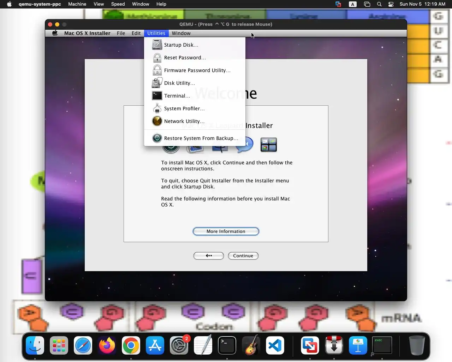This screenshot has height=362, width=452.
Task: Click the Spaces icon in installer
Action: [x=269, y=145]
